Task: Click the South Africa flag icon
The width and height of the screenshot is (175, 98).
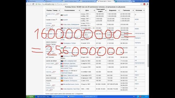Action: click(62, 61)
